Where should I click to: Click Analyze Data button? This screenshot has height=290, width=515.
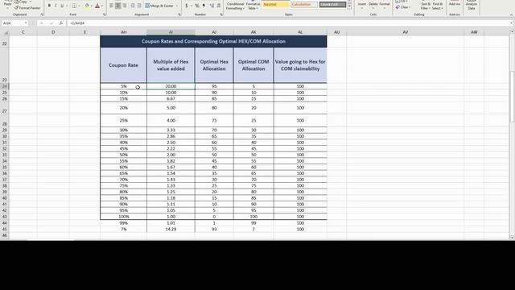point(472,5)
